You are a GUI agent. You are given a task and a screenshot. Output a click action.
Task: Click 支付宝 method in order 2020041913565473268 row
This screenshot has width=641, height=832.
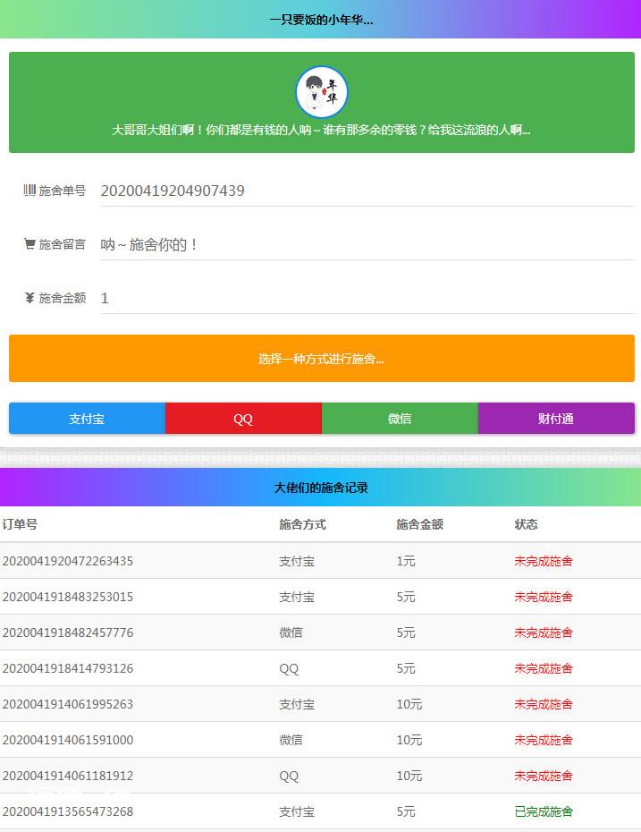(x=297, y=811)
